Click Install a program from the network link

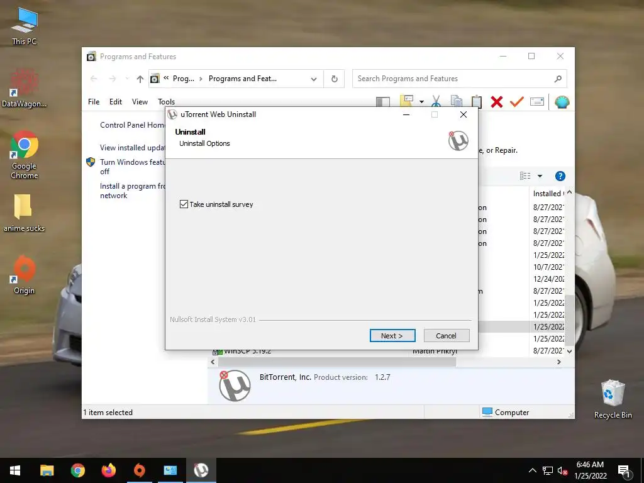[x=132, y=191]
